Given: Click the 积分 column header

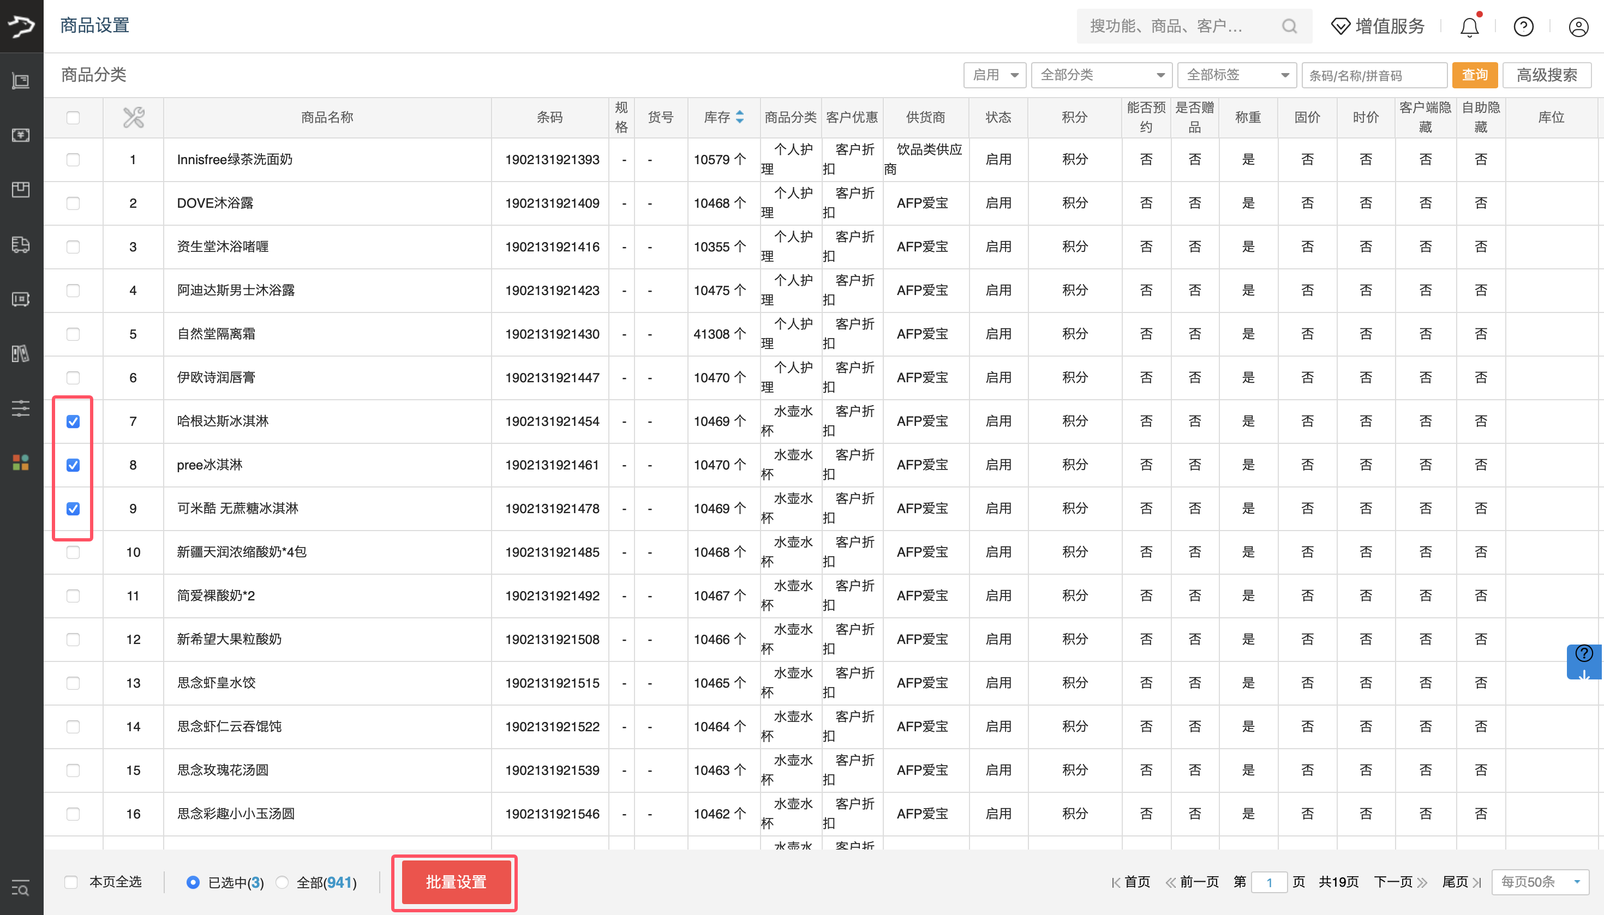Looking at the screenshot, I should point(1075,118).
